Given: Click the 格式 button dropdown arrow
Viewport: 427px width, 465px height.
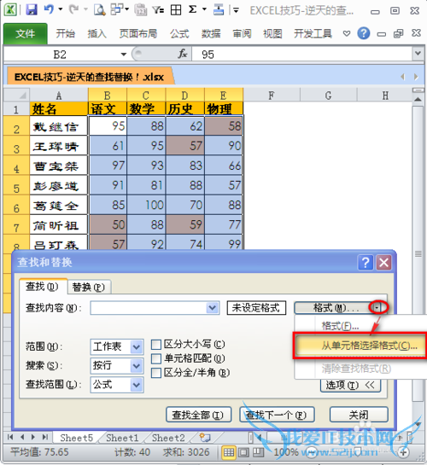Looking at the screenshot, I should (377, 308).
